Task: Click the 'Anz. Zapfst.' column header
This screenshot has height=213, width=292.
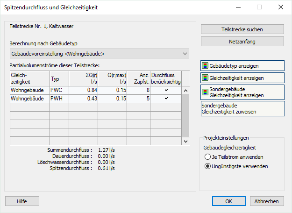Action: click(138, 78)
